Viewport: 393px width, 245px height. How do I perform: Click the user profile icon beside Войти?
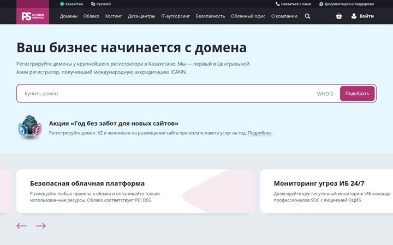(354, 16)
